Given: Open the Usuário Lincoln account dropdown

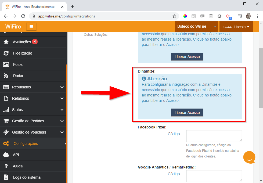Looking at the screenshot, I should (x=236, y=27).
